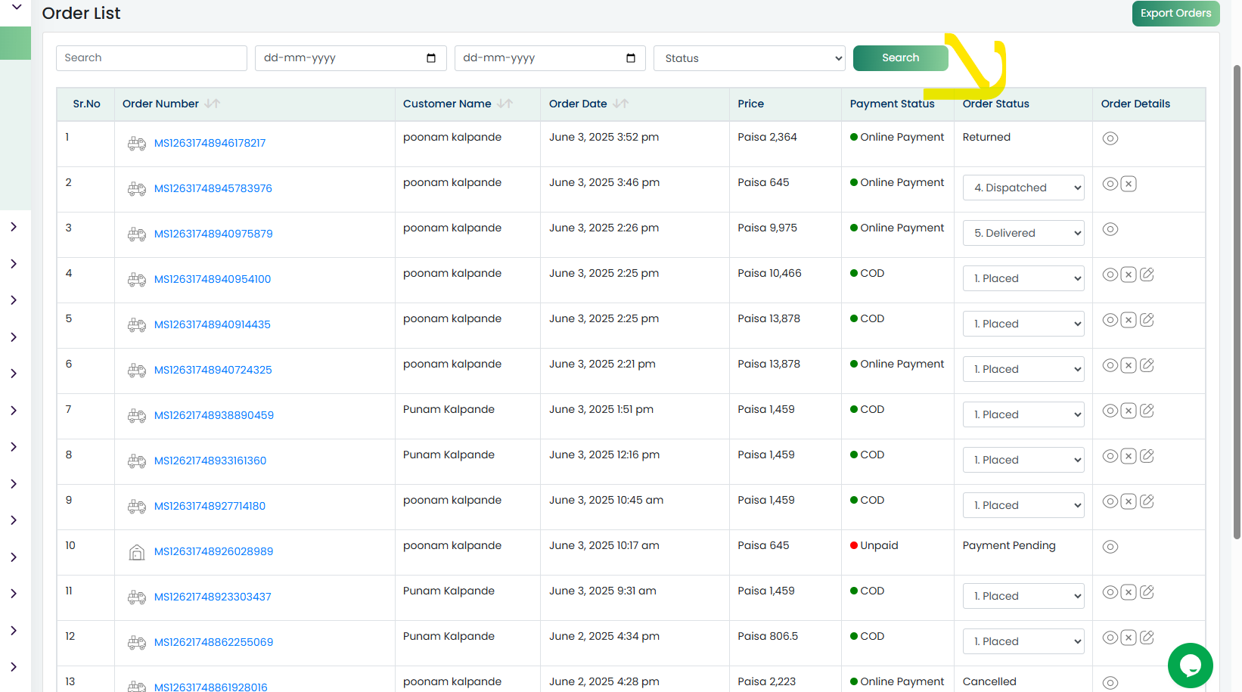This screenshot has height=692, width=1242.
Task: Open status dropdown for order MS12631748927714180
Action: pyautogui.click(x=1023, y=505)
